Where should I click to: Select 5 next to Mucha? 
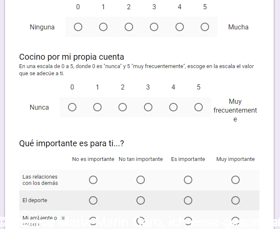point(205,27)
